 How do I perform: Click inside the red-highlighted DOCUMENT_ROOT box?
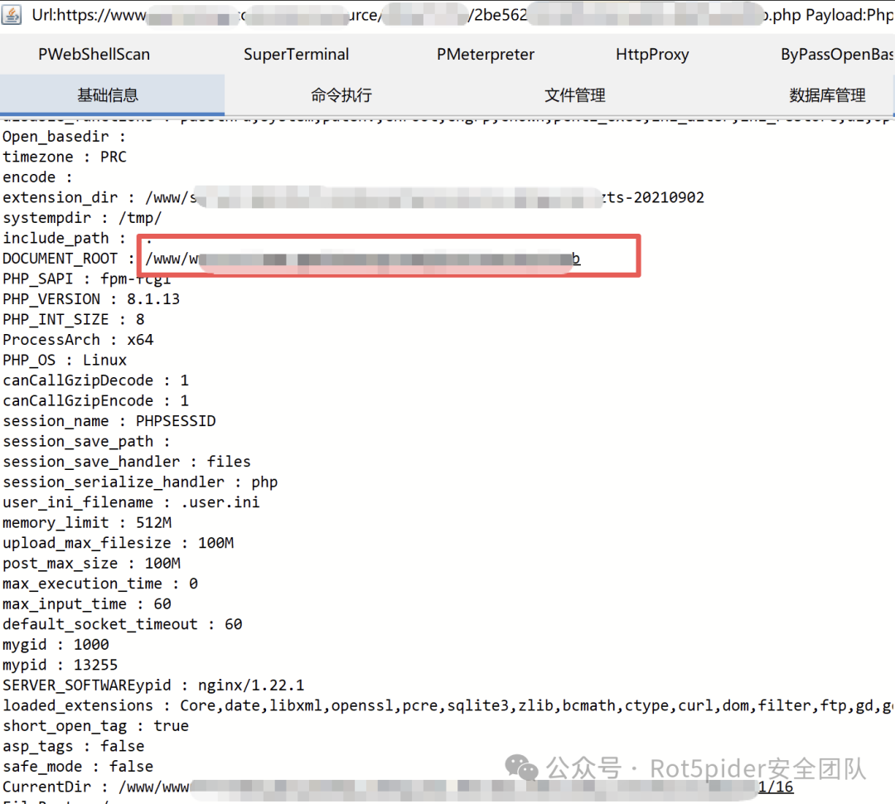[389, 257]
